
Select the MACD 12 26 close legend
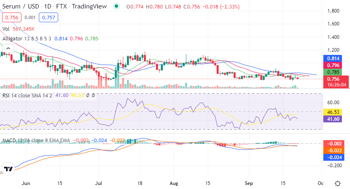coord(36,141)
